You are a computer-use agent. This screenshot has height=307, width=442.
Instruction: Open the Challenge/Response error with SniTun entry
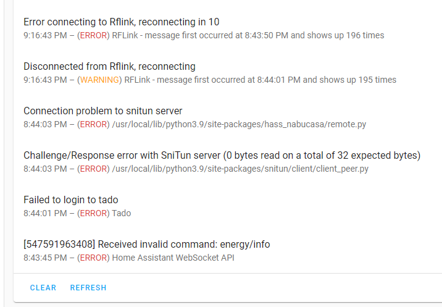222,155
